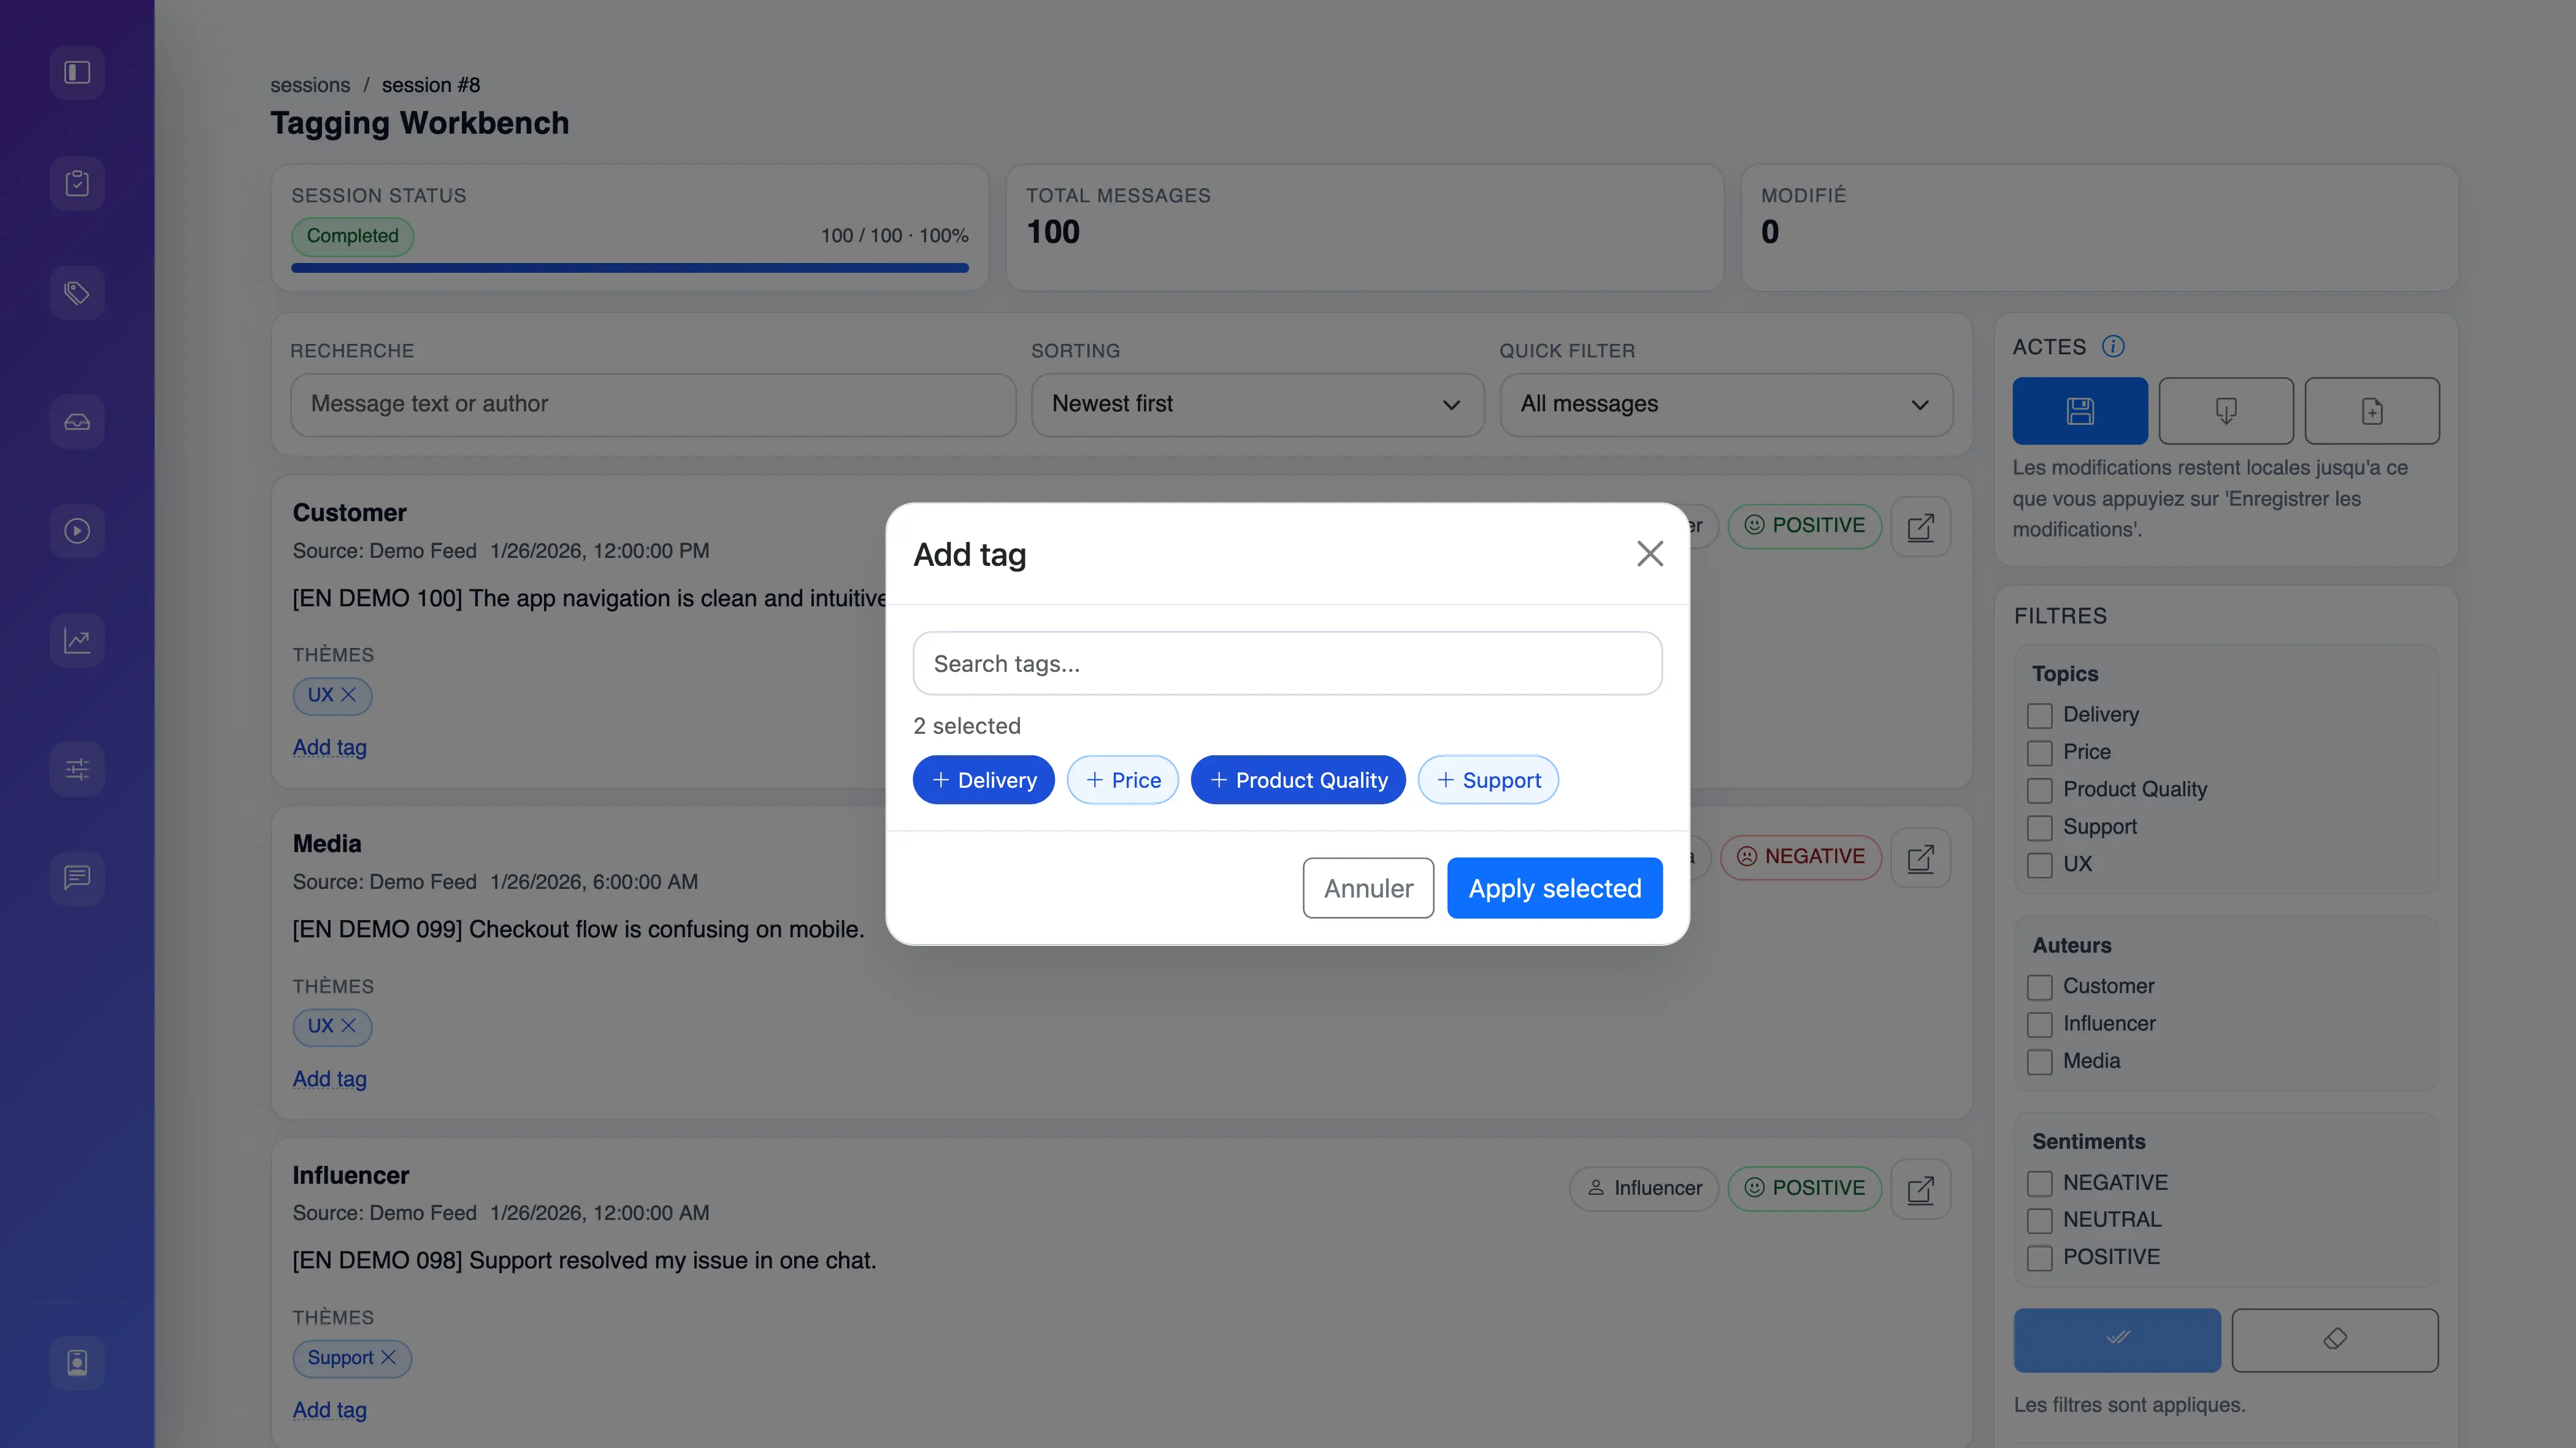Check the NEGATIVE sentiment filter
Image resolution: width=2576 pixels, height=1448 pixels.
(2040, 1183)
